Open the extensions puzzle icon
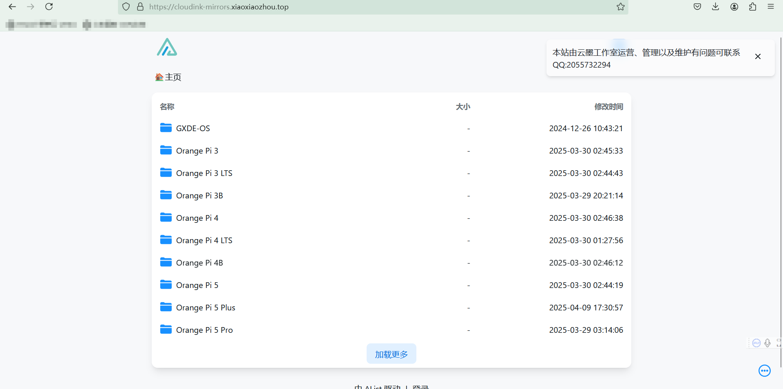783x389 pixels. 752,7
